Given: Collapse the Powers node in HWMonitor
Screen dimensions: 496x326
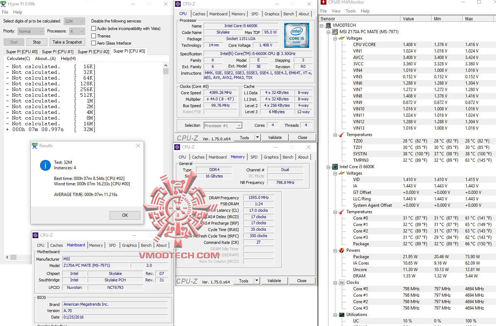Looking at the screenshot, I should [335, 251].
